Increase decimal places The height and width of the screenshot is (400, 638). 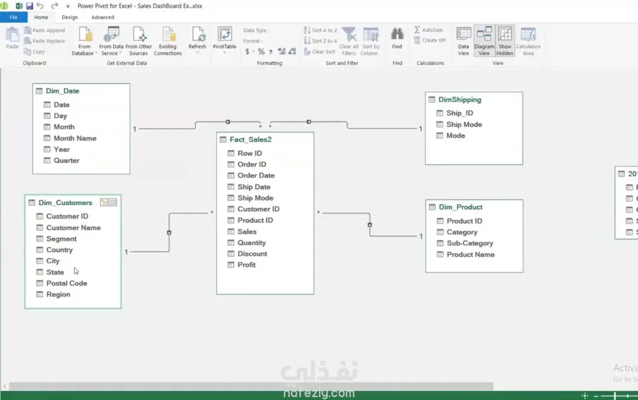click(282, 51)
